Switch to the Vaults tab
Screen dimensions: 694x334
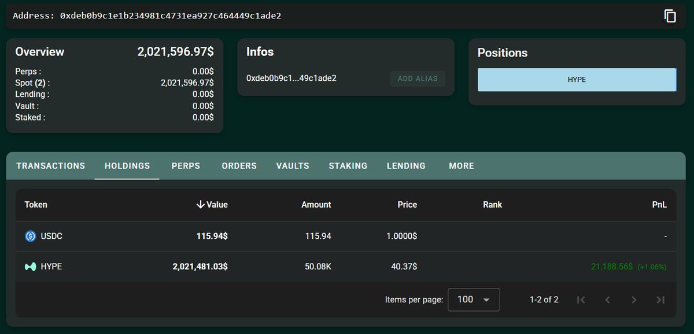tap(293, 166)
